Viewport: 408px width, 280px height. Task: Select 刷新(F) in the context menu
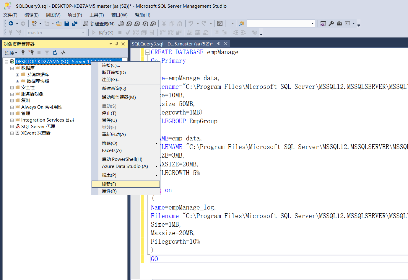pos(126,184)
